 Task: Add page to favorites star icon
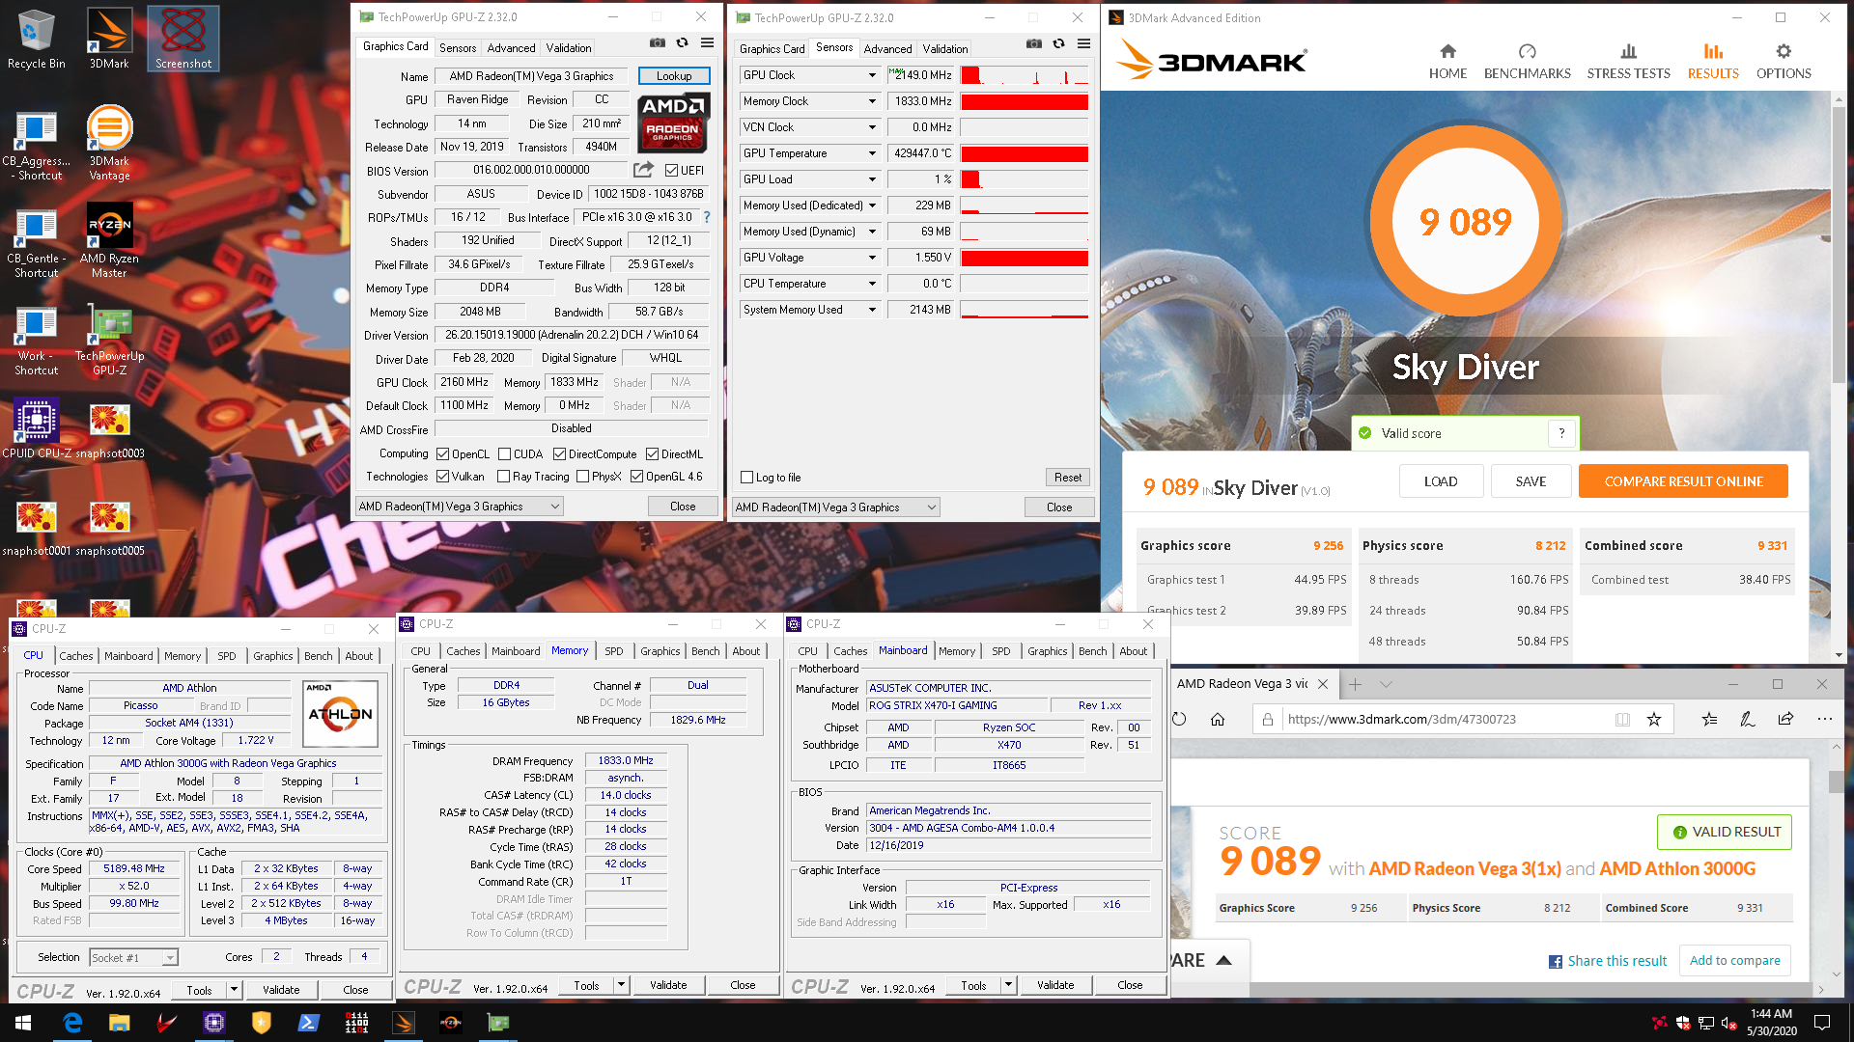pyautogui.click(x=1654, y=719)
